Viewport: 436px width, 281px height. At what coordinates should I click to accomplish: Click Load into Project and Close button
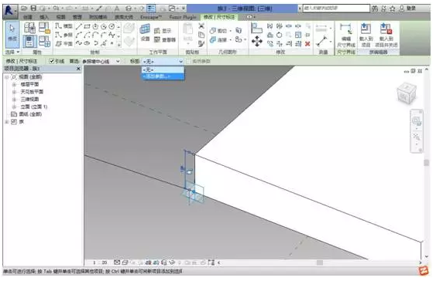386,36
